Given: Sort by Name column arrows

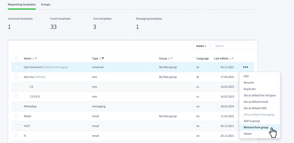Looking at the screenshot, I should click(35, 58).
